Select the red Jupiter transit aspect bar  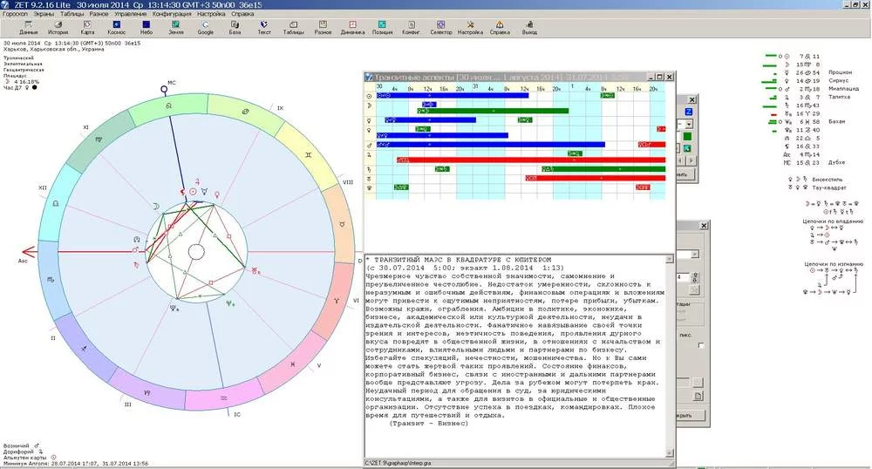coord(523,160)
